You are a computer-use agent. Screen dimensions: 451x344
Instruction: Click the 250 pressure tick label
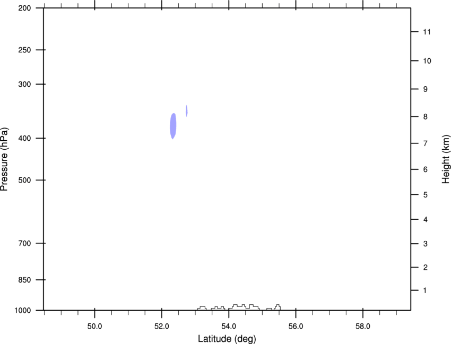24,50
